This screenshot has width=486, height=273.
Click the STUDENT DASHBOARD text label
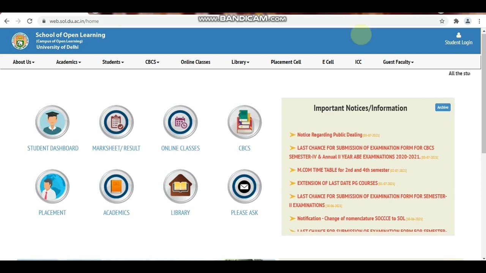[53, 148]
